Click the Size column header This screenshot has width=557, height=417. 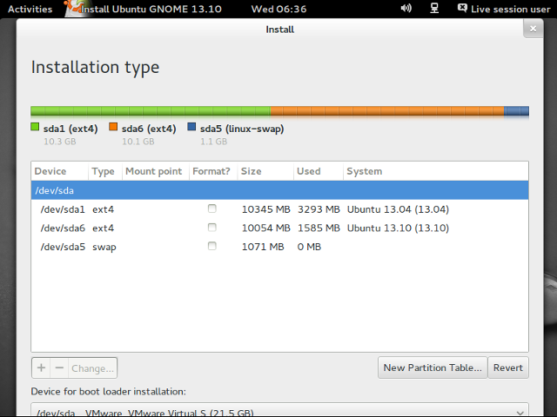pyautogui.click(x=265, y=171)
